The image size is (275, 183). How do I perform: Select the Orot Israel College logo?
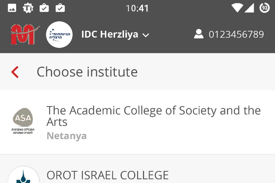23,175
